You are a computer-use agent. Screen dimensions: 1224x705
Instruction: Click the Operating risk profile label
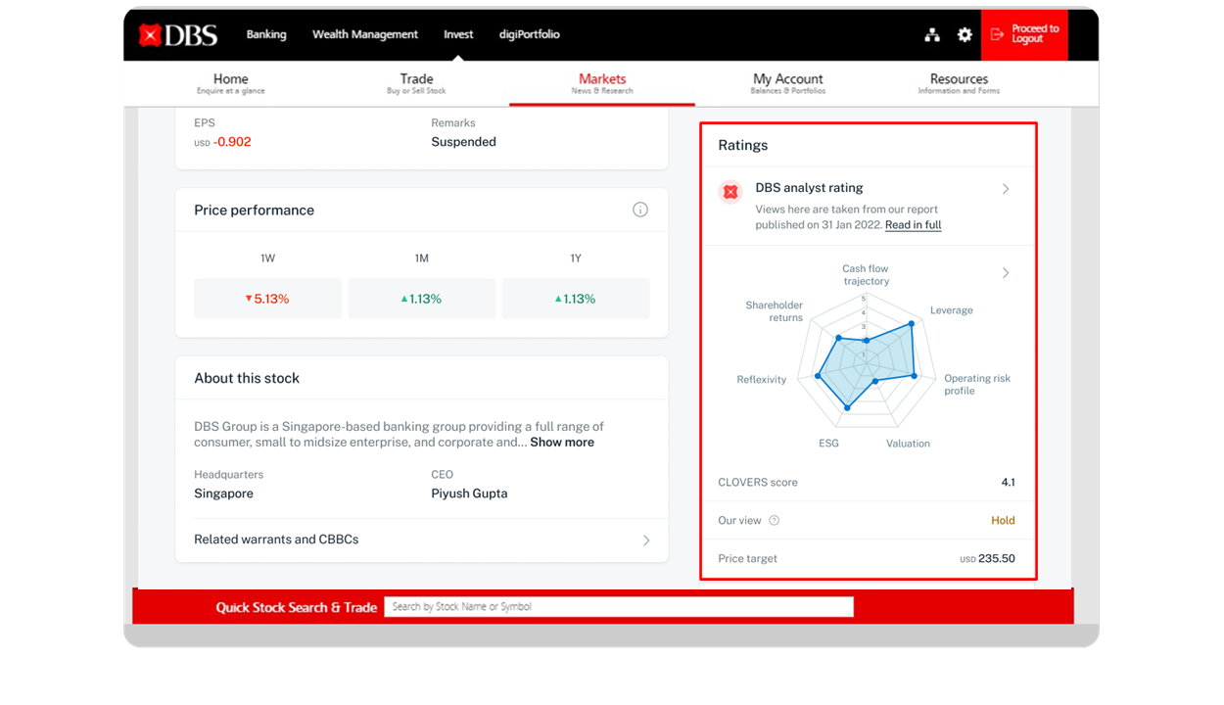pyautogui.click(x=976, y=385)
